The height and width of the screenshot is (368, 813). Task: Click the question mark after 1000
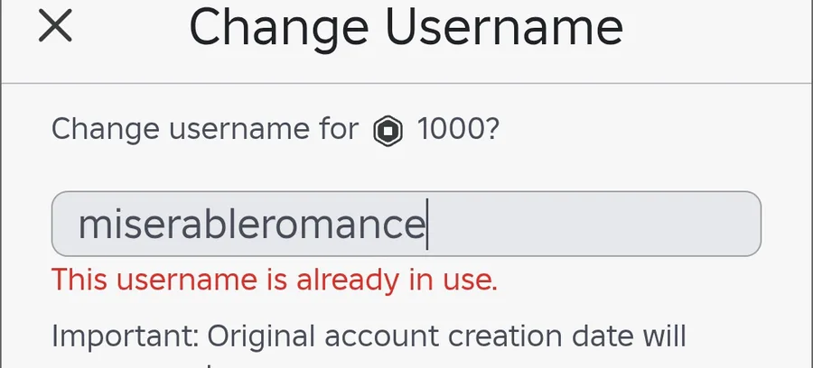tap(491, 130)
